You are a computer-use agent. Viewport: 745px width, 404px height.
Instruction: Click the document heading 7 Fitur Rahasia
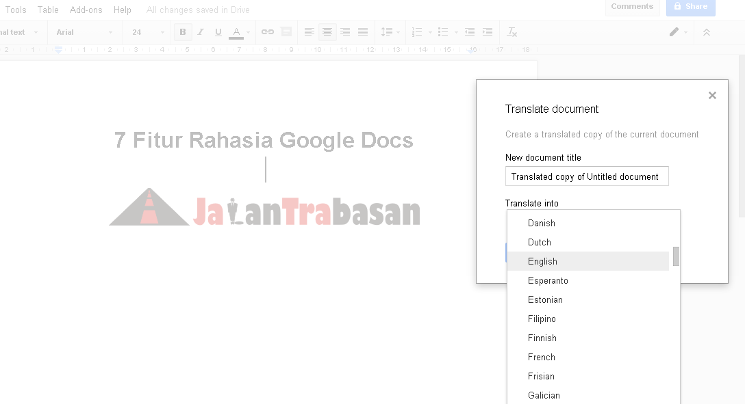[264, 140]
